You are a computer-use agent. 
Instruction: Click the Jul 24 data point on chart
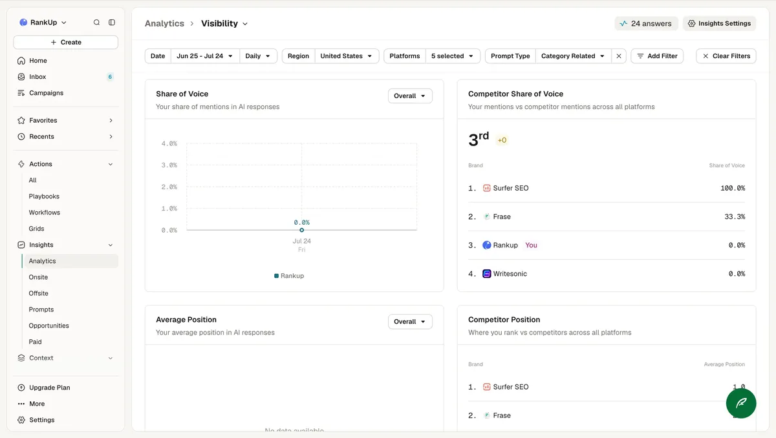(301, 230)
